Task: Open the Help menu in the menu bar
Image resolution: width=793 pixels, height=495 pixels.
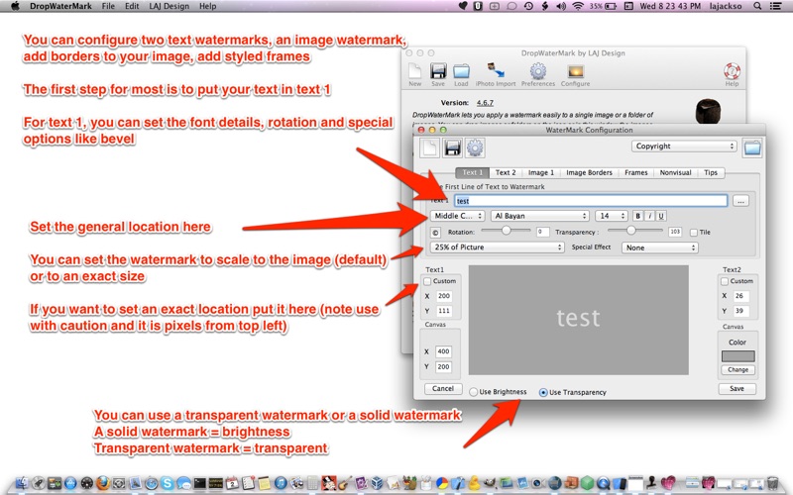Action: 207,6
